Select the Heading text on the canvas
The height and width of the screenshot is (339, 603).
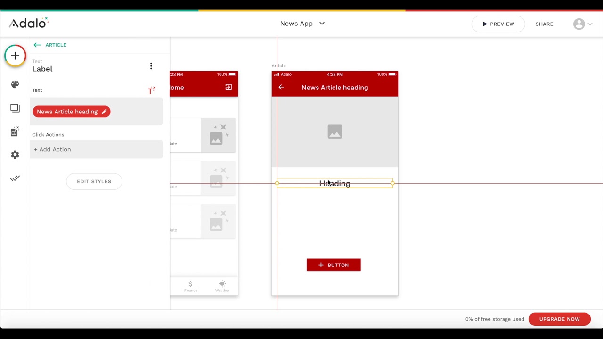pos(335,184)
